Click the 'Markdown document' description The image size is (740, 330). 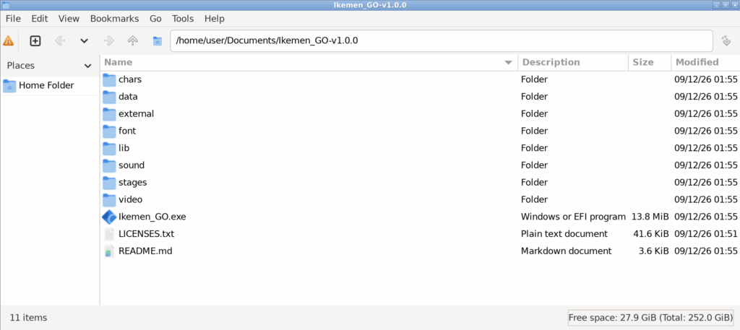click(566, 251)
